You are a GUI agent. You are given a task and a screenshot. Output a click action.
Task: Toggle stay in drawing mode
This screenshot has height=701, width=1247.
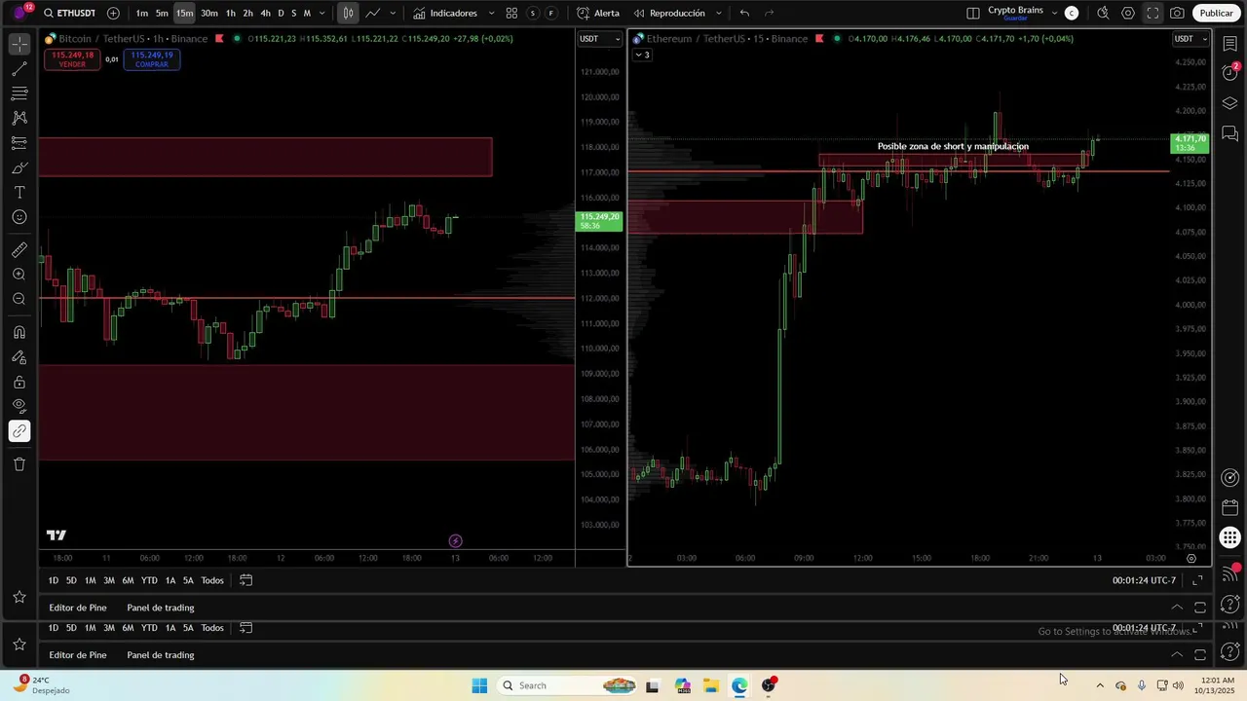(x=19, y=357)
